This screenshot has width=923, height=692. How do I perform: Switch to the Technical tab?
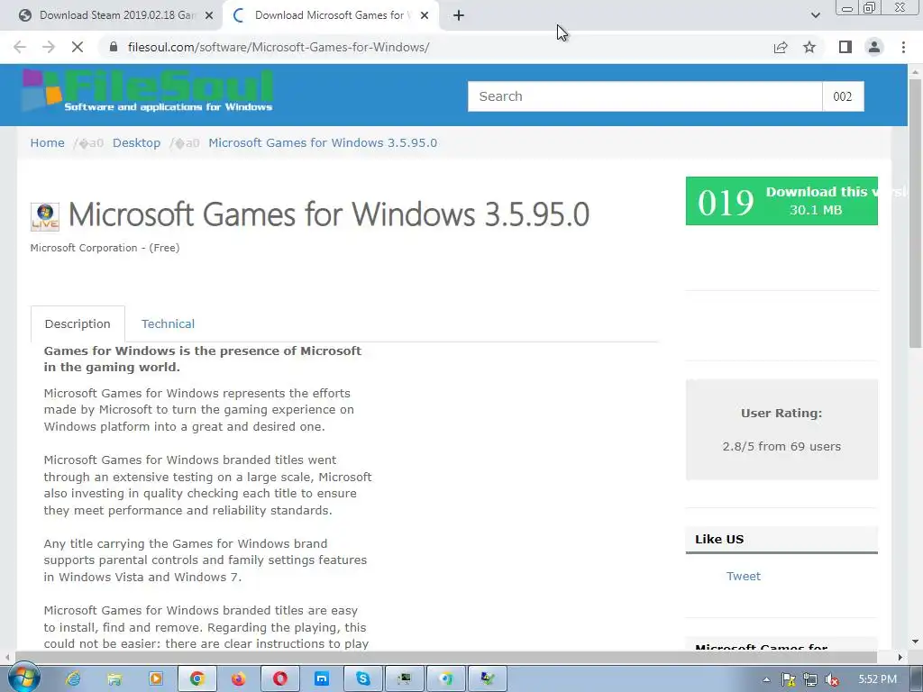coord(168,323)
